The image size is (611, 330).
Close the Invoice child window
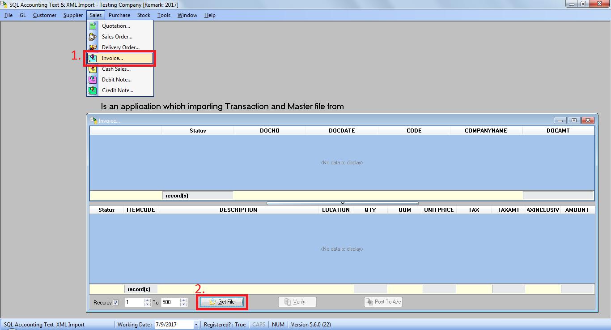[x=588, y=120]
